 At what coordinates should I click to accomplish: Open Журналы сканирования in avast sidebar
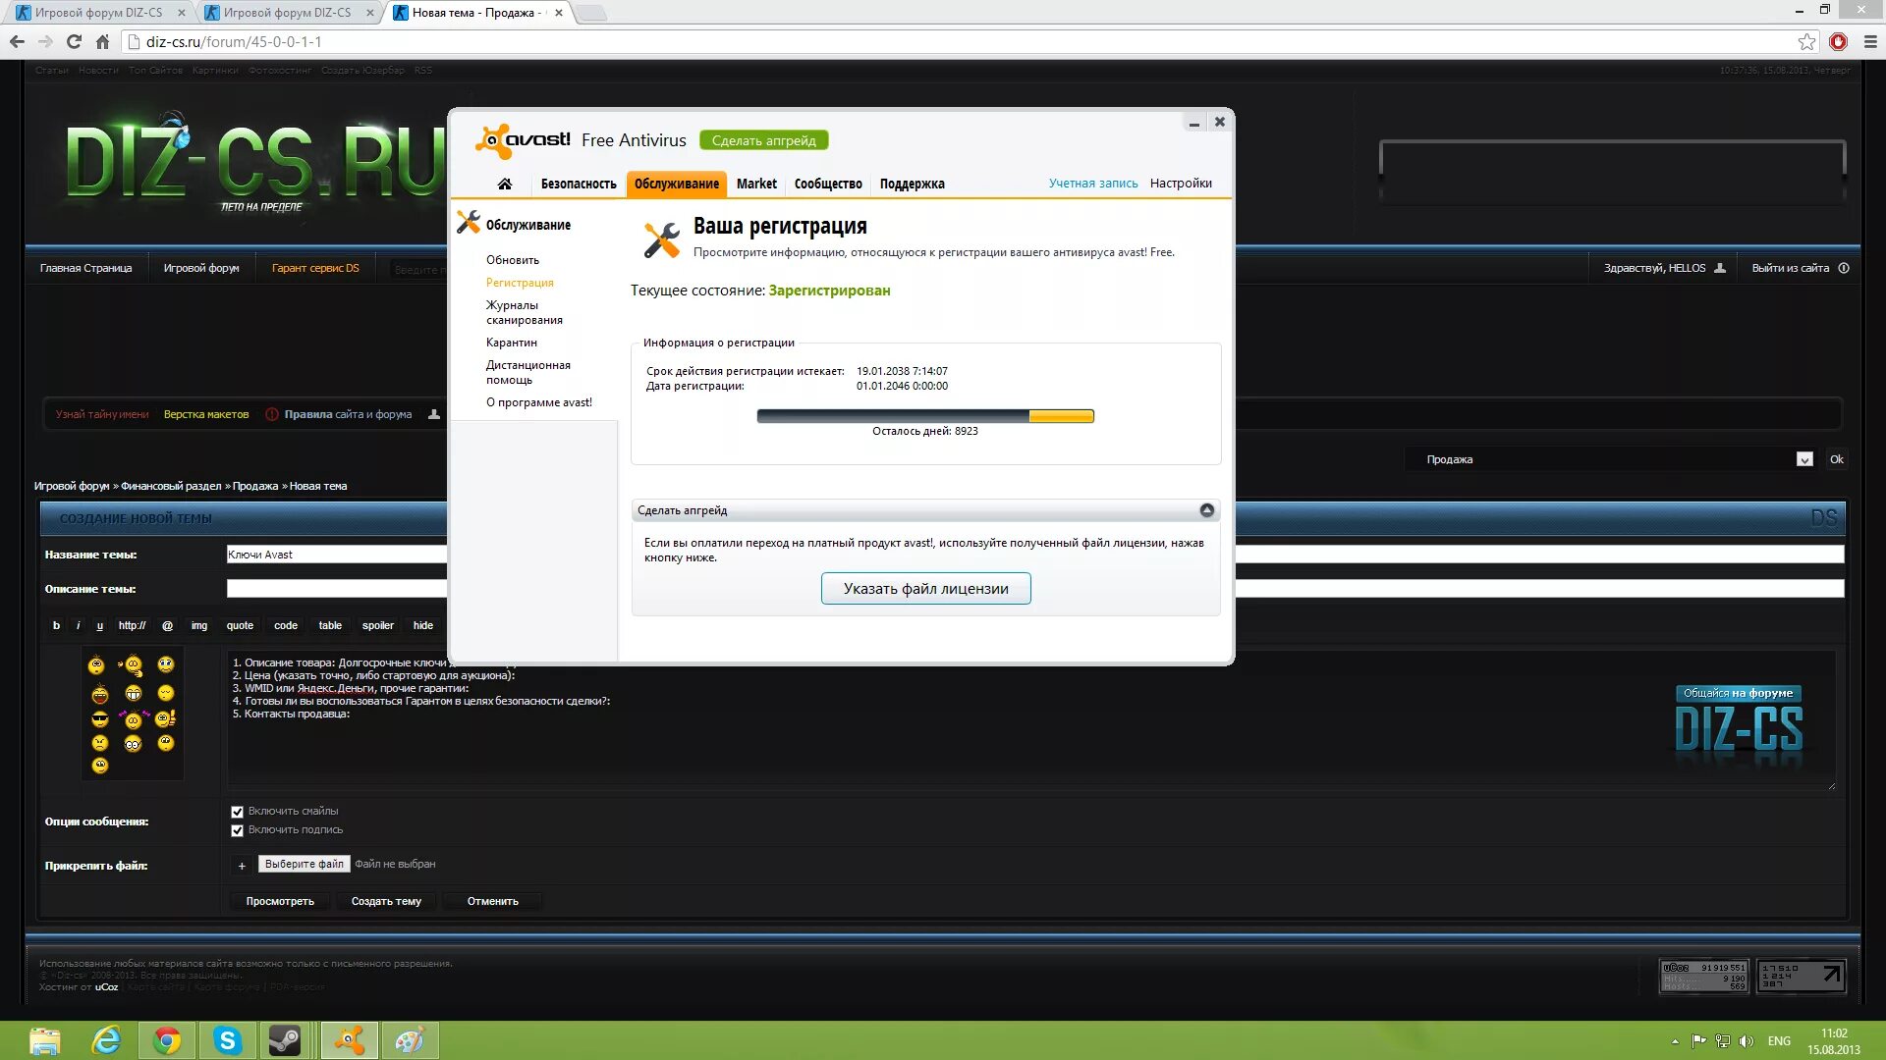[525, 312]
